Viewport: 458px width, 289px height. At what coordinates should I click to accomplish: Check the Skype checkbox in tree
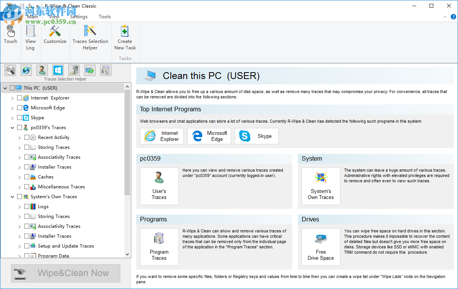coord(19,117)
